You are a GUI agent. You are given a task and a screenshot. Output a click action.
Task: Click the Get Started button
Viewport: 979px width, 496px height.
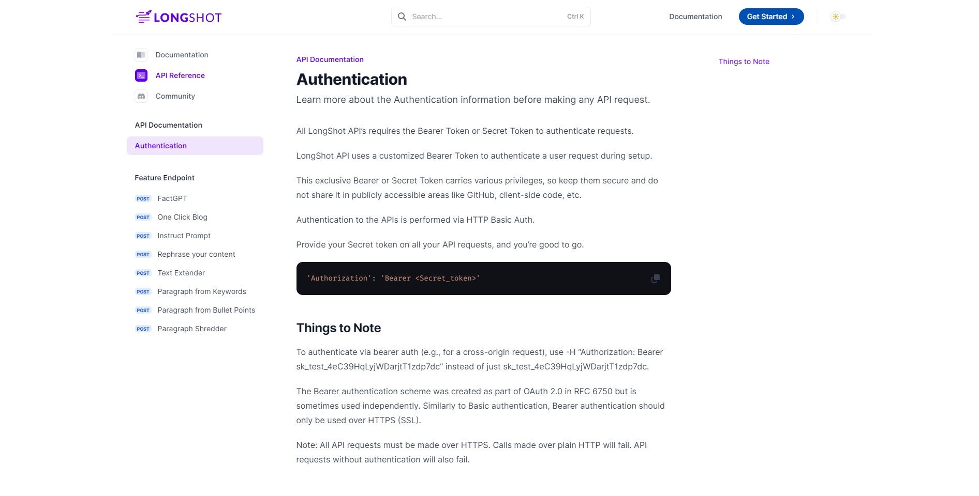click(770, 17)
